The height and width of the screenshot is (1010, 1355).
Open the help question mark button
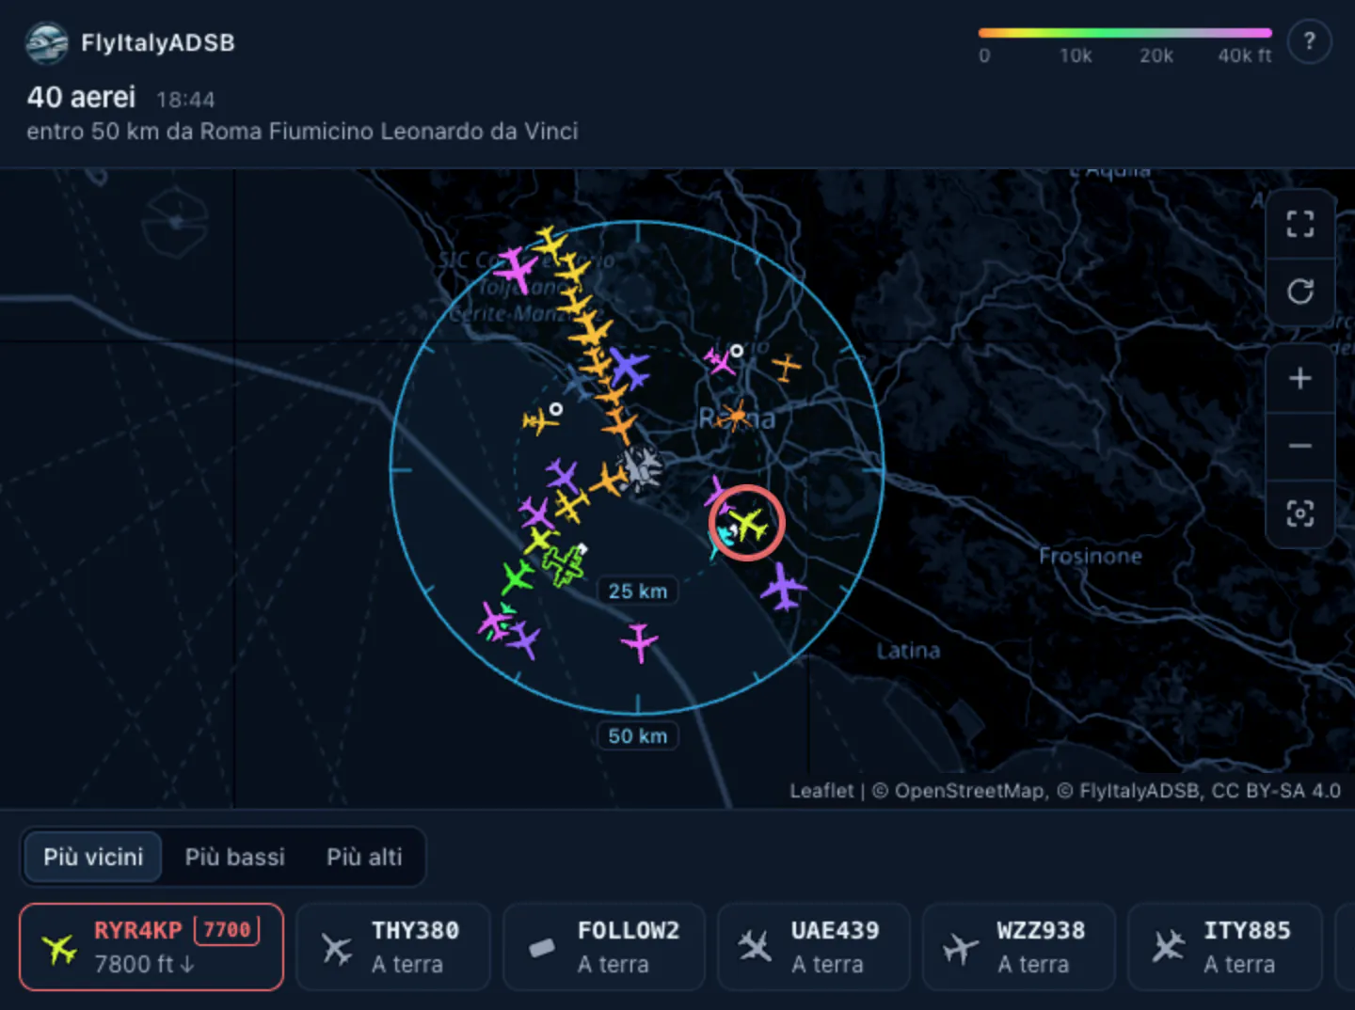pos(1309,42)
